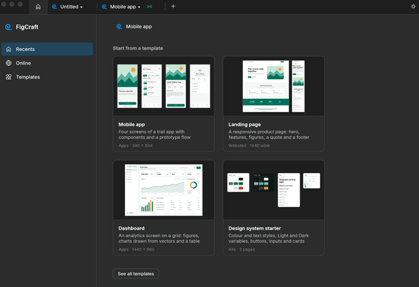This screenshot has height=287, width=419.
Task: Click the 'Mobile app' template title
Action: point(131,124)
